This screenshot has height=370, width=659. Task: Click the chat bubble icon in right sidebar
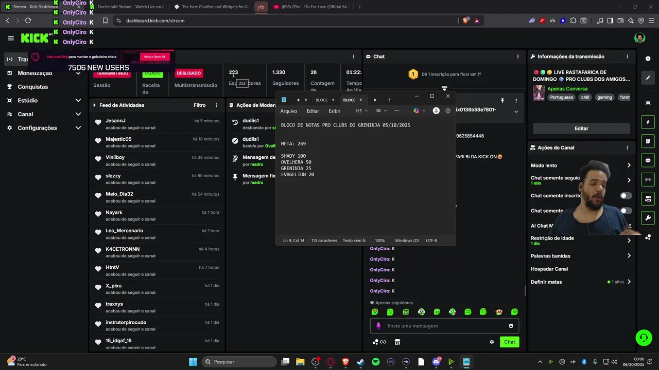(x=648, y=160)
